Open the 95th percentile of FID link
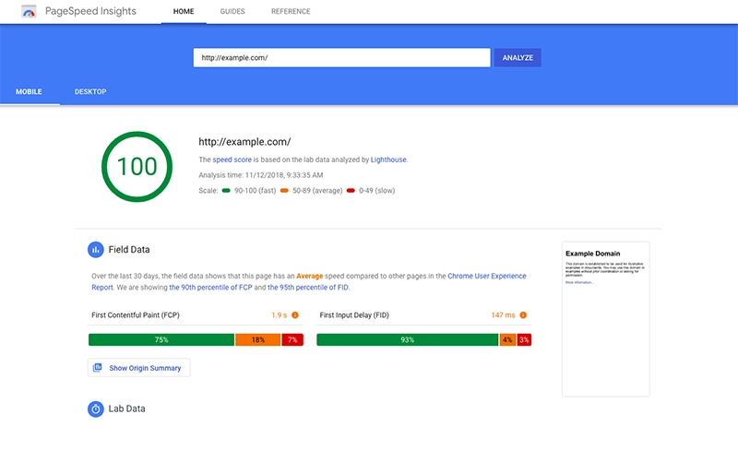Image resolution: width=738 pixels, height=461 pixels. pos(308,287)
